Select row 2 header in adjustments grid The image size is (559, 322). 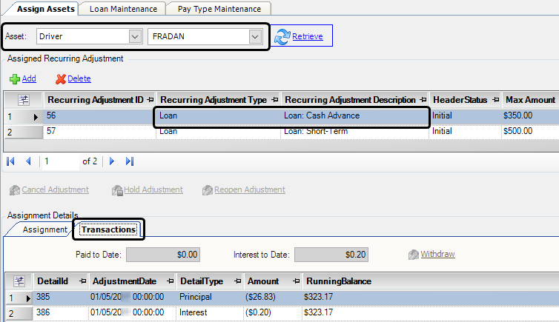click(x=23, y=133)
